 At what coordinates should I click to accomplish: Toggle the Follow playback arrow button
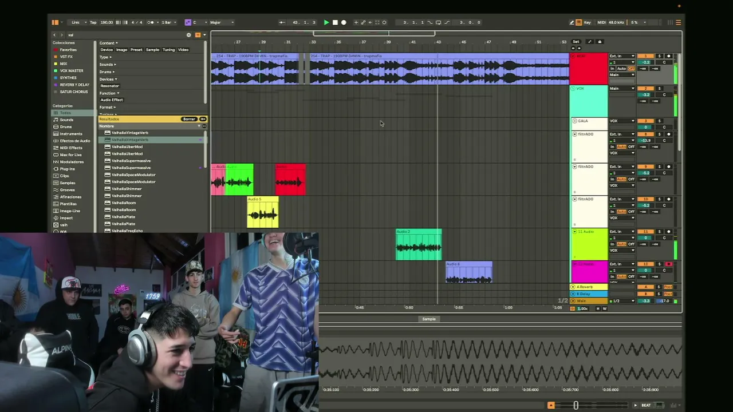click(282, 22)
